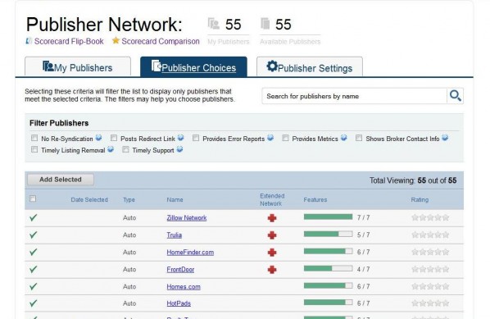Switch to the My Publishers tab
490x319 pixels.
(x=78, y=66)
